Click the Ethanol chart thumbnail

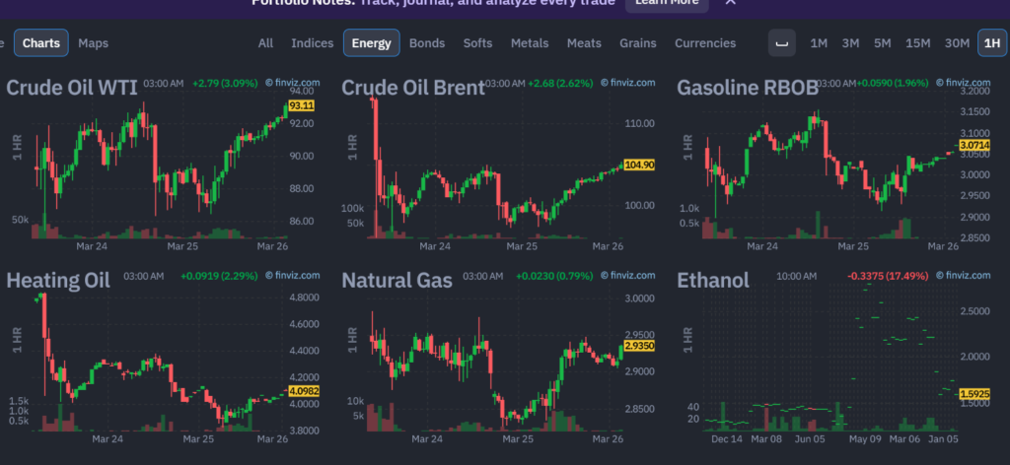817,366
